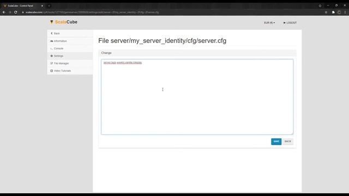This screenshot has height=196, width=349.
Task: Open the Console sidebar section
Action: 70,48
